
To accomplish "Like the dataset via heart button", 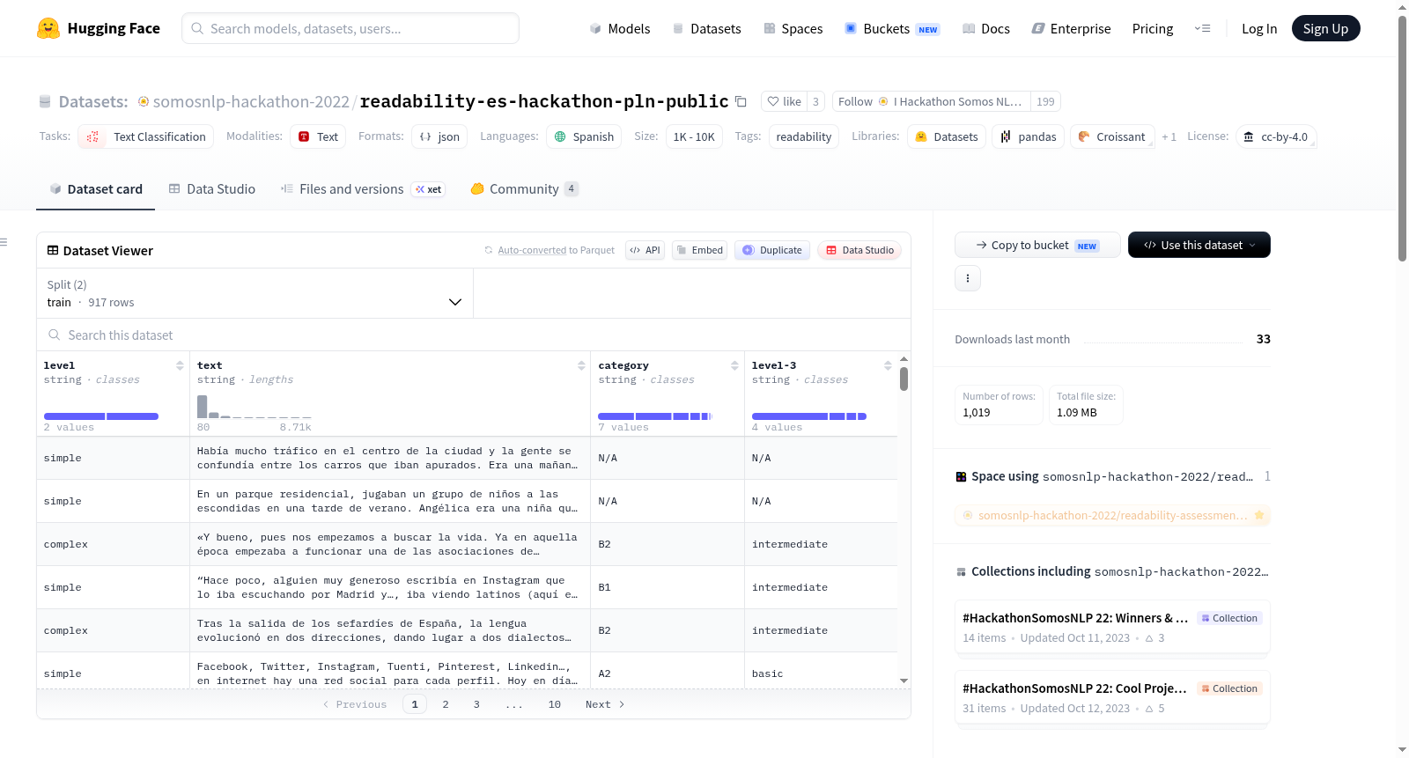I will [x=784, y=101].
